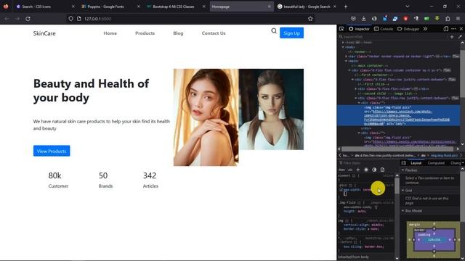Screen dimensions: 465x261
Task: Click the left lady portrait image
Action: (x=206, y=117)
